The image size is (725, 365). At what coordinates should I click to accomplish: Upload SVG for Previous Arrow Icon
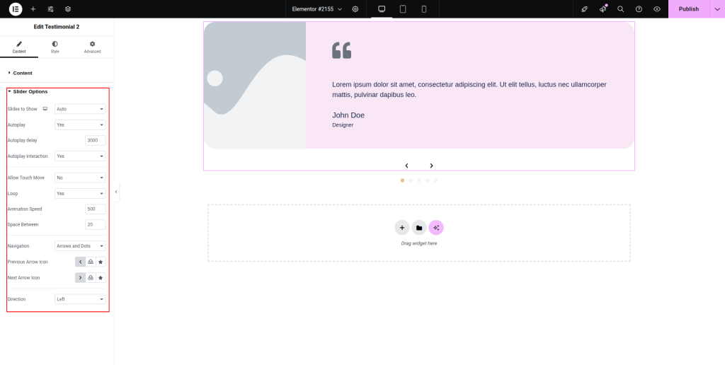[x=91, y=262]
